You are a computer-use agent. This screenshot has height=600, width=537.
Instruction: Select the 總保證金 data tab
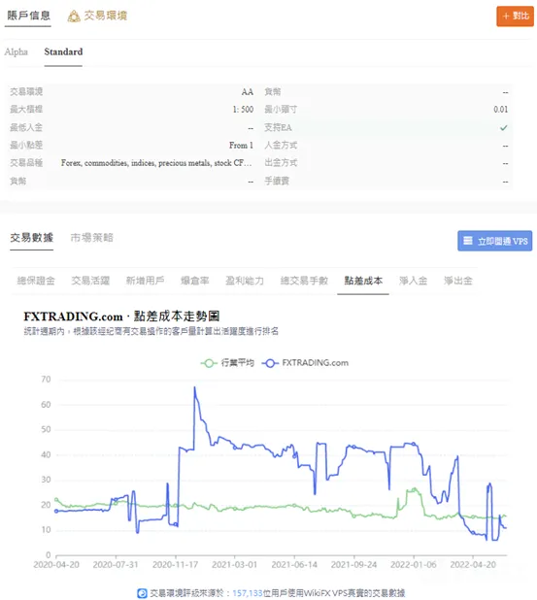(x=36, y=281)
